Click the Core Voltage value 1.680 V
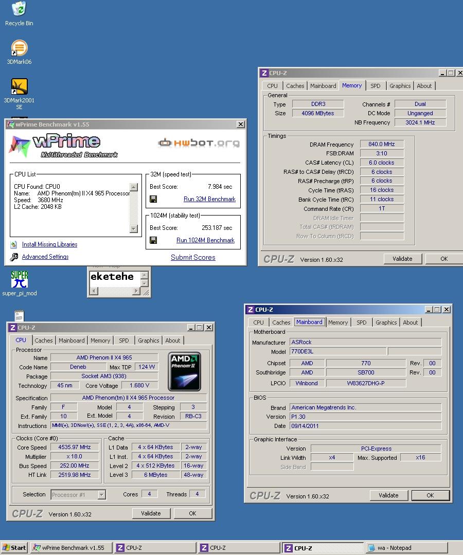Viewport: 463px width, 555px height. [x=139, y=385]
